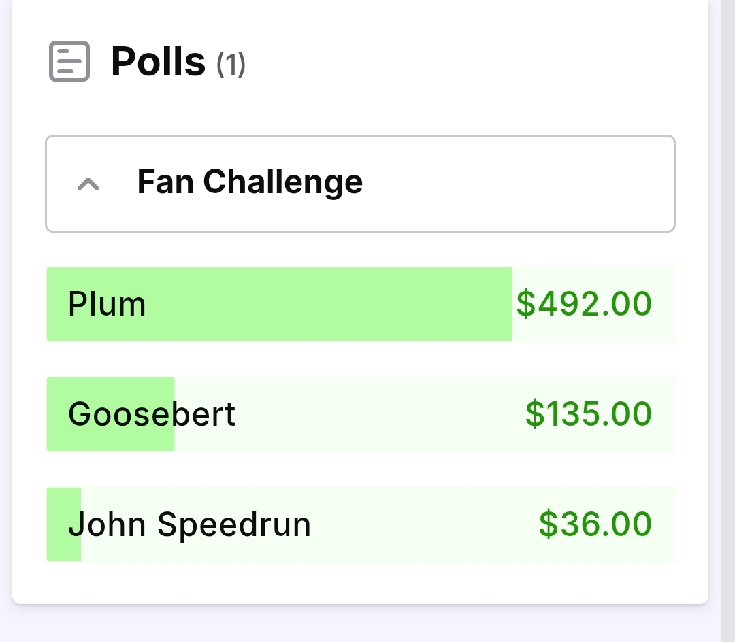Click Plum's filled green progress bar

coord(280,304)
